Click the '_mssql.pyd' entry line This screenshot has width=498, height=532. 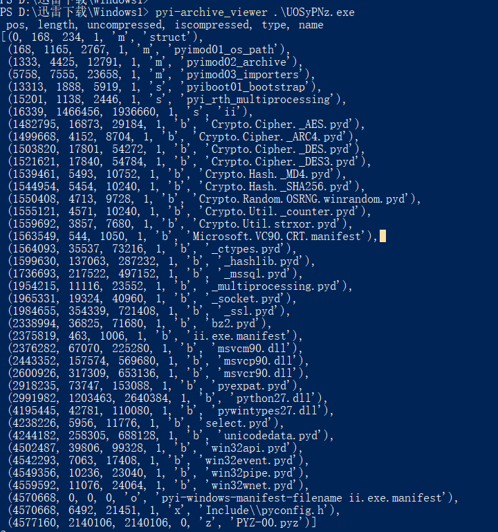(156, 274)
